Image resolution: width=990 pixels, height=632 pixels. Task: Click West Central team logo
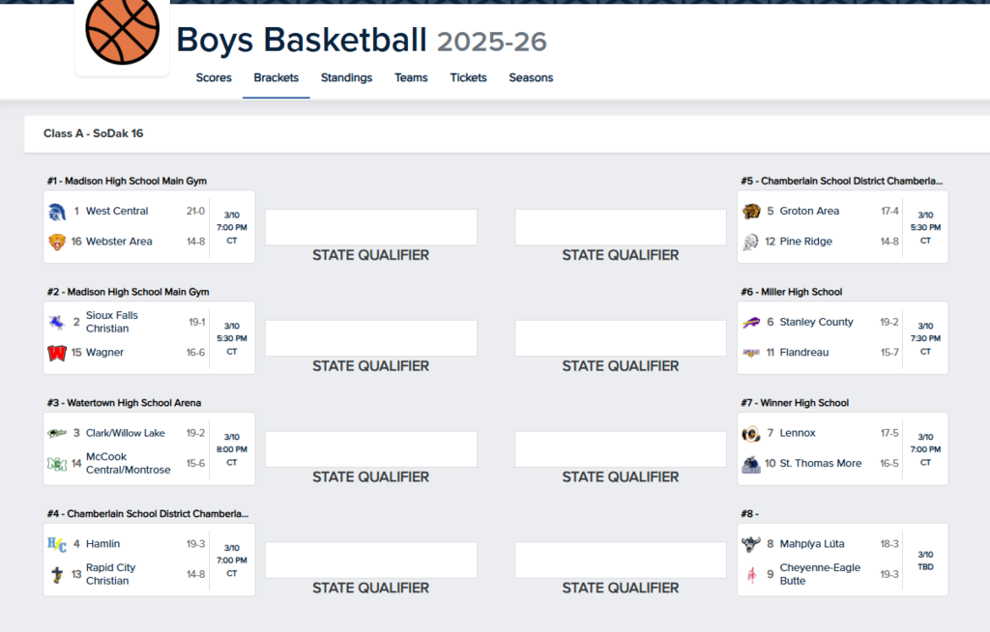pyautogui.click(x=57, y=212)
